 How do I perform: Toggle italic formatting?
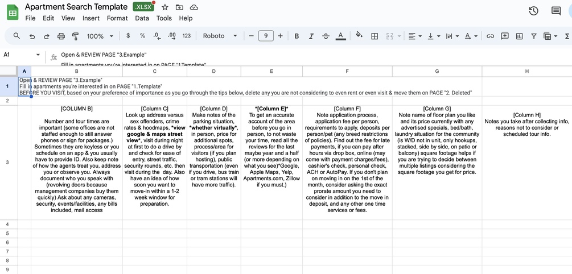point(311,36)
